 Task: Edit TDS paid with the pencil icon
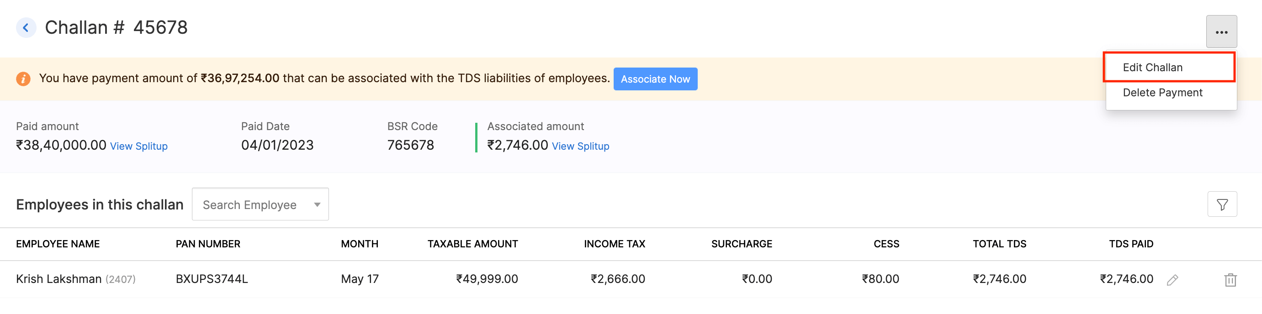pos(1172,280)
